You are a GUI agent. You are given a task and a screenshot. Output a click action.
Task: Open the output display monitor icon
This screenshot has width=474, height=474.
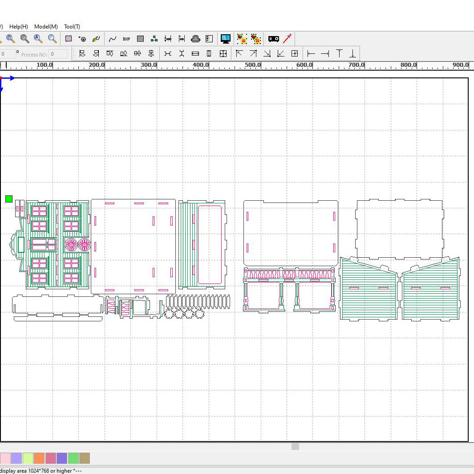pyautogui.click(x=226, y=39)
